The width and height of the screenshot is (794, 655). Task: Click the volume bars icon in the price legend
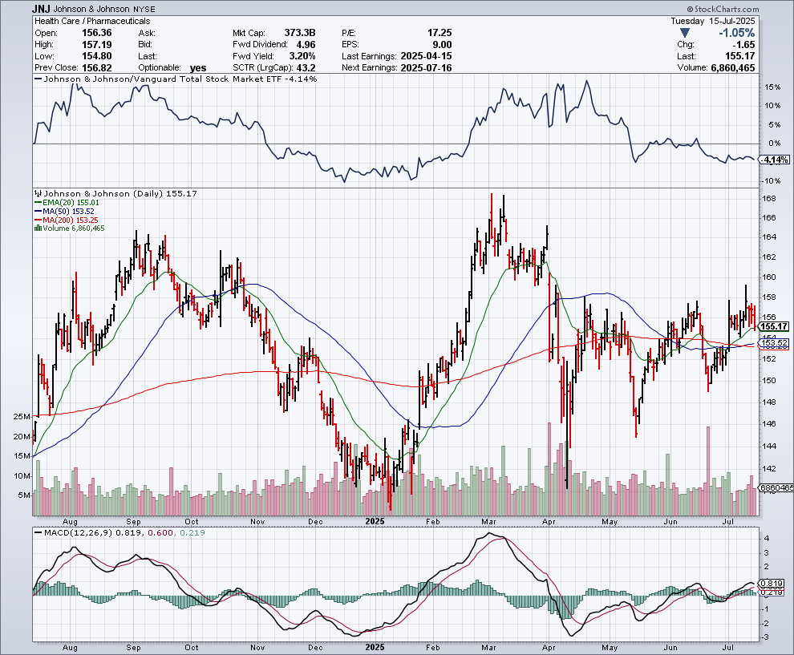tap(38, 228)
